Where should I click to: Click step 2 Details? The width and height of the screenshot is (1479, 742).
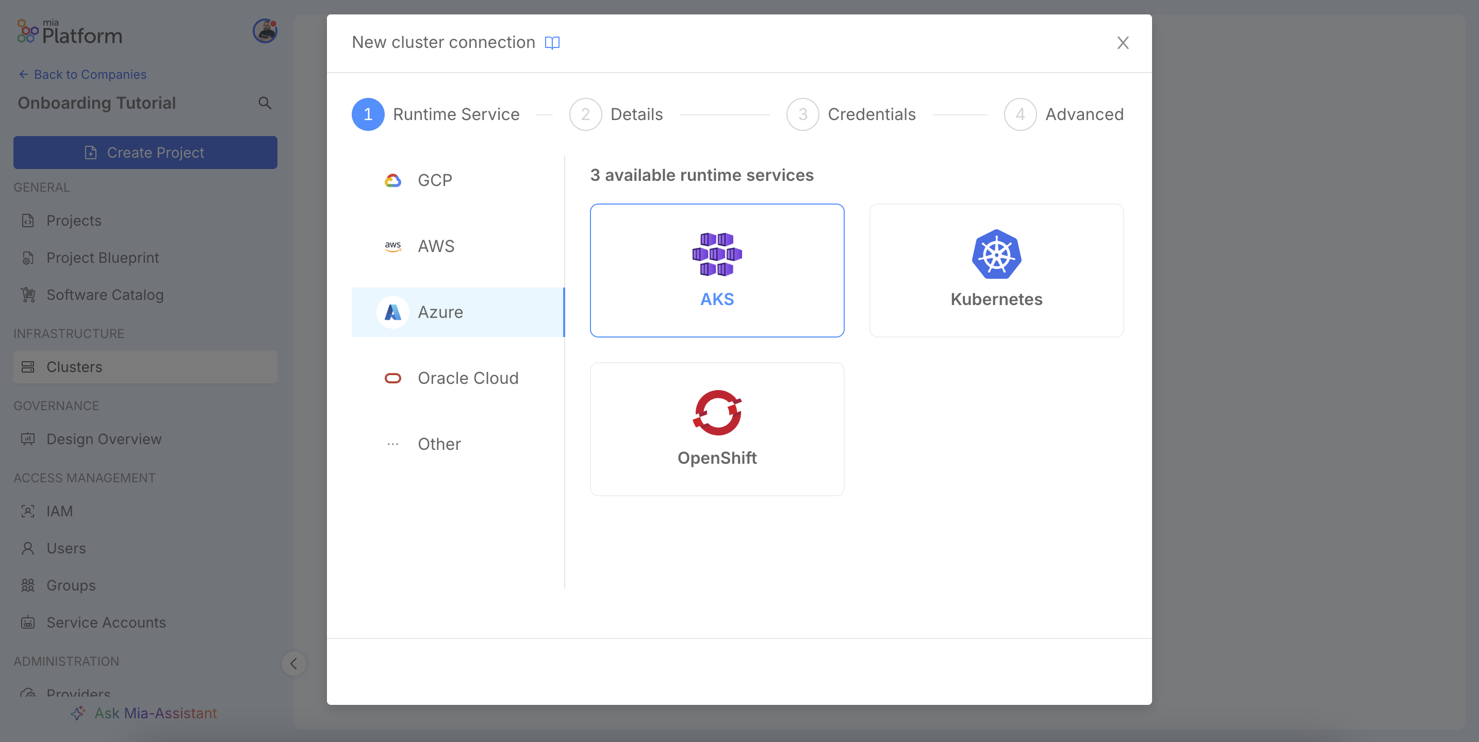coord(616,114)
